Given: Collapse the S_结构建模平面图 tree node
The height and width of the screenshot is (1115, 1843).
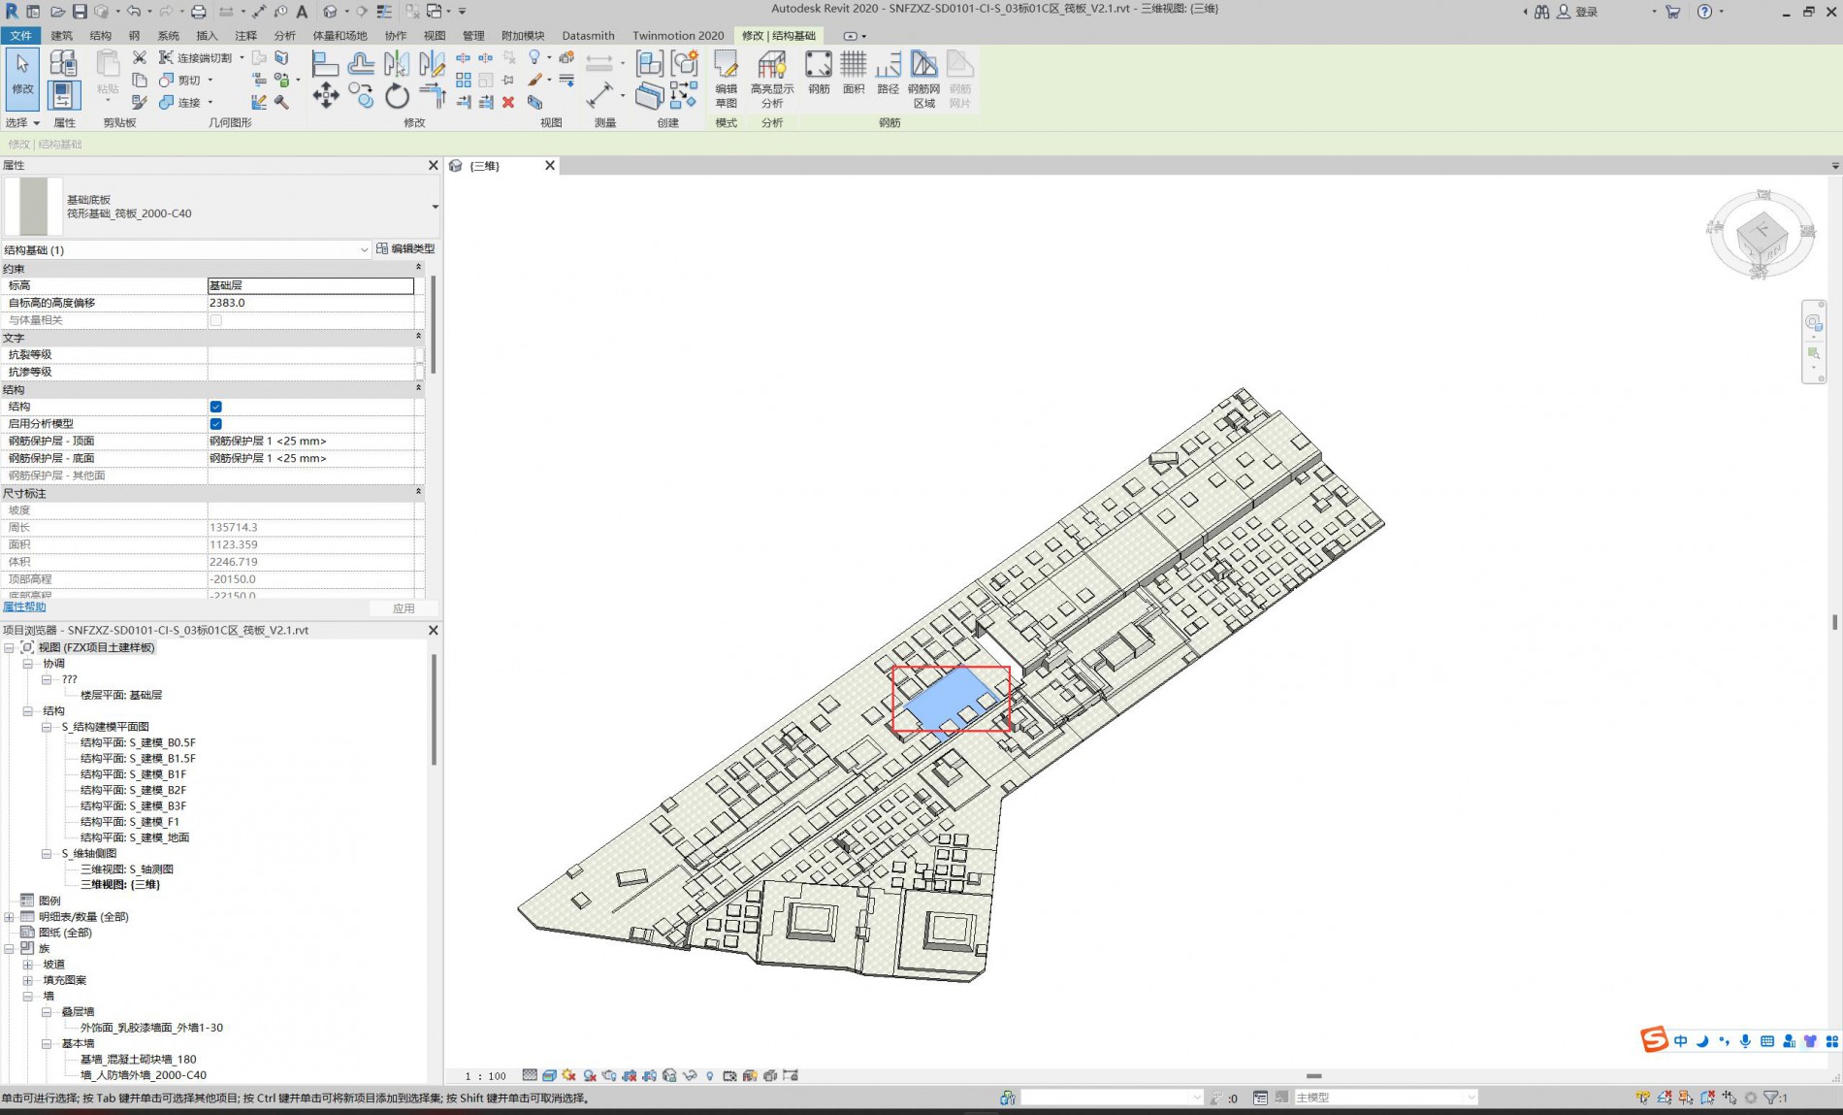Looking at the screenshot, I should 47,727.
